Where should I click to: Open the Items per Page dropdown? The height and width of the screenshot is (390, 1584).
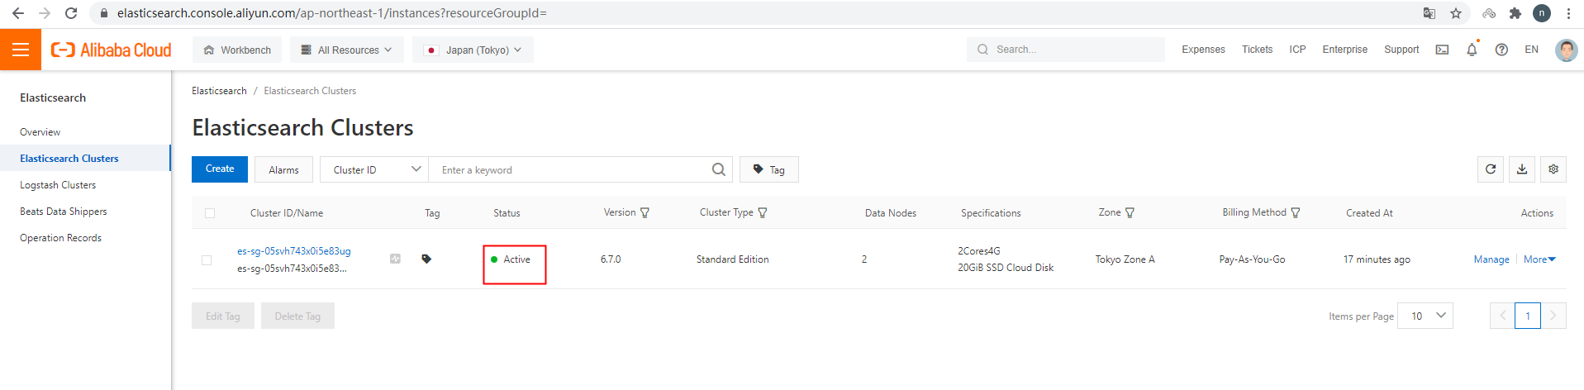click(x=1425, y=316)
